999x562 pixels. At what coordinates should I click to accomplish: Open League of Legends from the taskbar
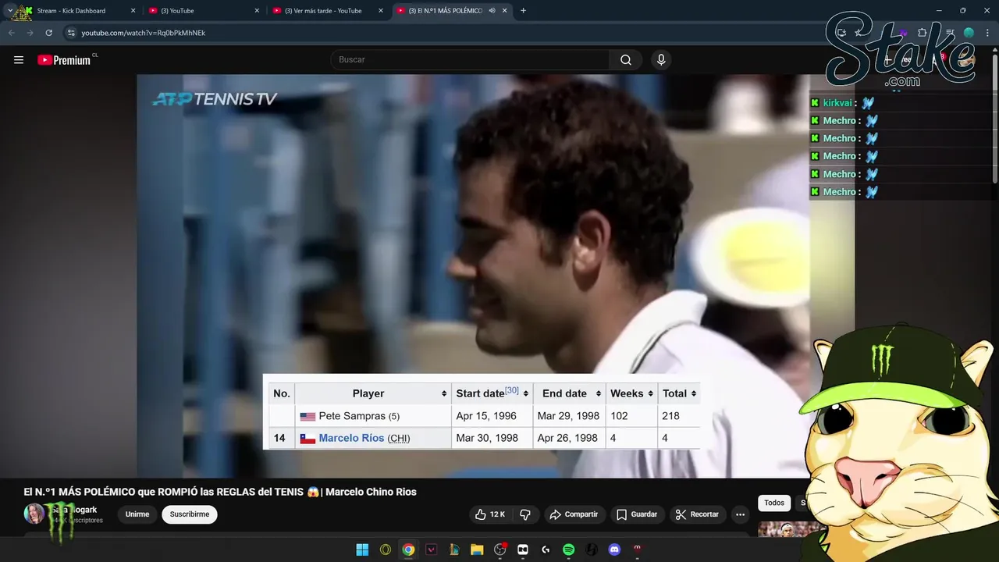pos(454,550)
